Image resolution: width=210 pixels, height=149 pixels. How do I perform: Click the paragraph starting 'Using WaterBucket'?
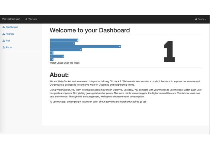pyautogui.click(x=126, y=93)
